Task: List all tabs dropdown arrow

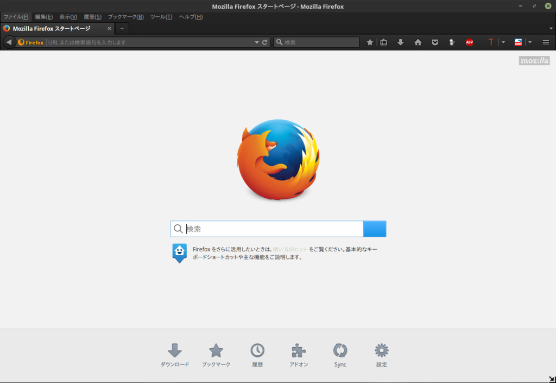Action: [x=551, y=29]
